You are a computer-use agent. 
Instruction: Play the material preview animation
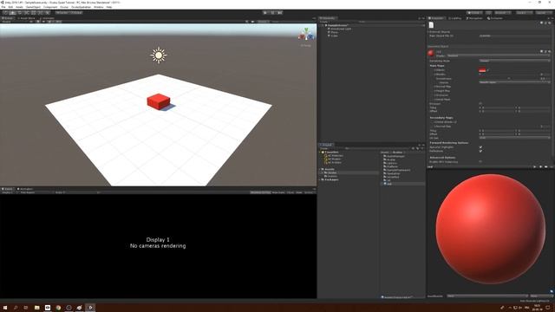pyautogui.click(x=534, y=167)
